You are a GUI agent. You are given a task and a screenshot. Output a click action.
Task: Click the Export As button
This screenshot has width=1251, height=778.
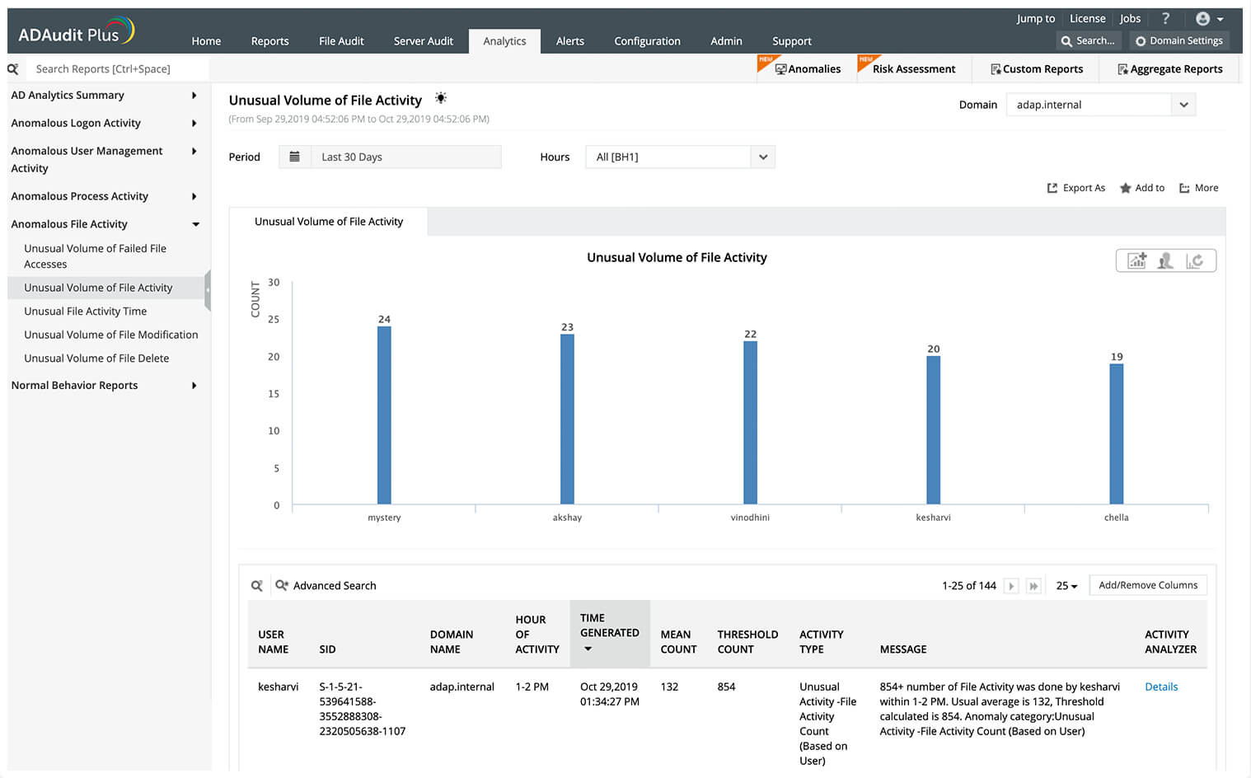1076,187
